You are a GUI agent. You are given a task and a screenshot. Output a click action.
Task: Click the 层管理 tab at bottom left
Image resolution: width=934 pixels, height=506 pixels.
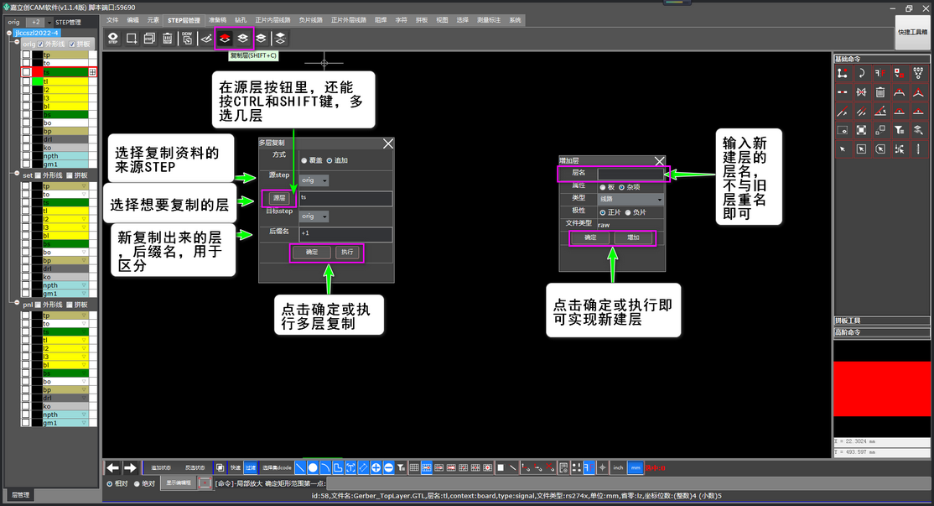[20, 495]
